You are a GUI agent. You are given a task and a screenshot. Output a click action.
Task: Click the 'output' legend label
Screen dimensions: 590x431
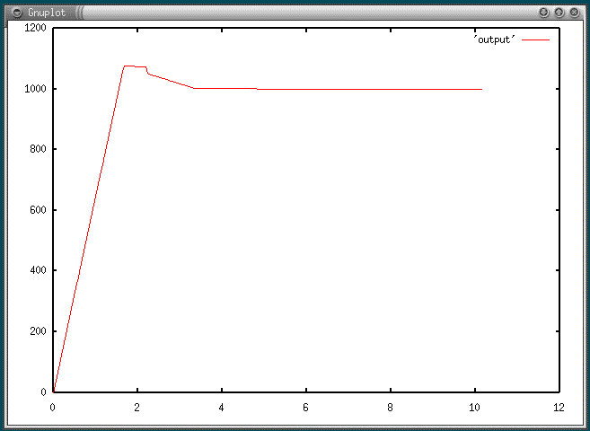[x=494, y=40]
